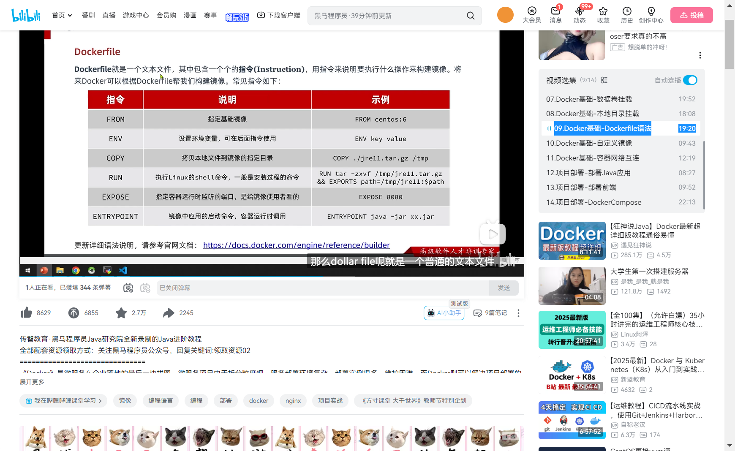
Task: Open the three-dot menu beside 9篇笔记
Action: tap(518, 312)
